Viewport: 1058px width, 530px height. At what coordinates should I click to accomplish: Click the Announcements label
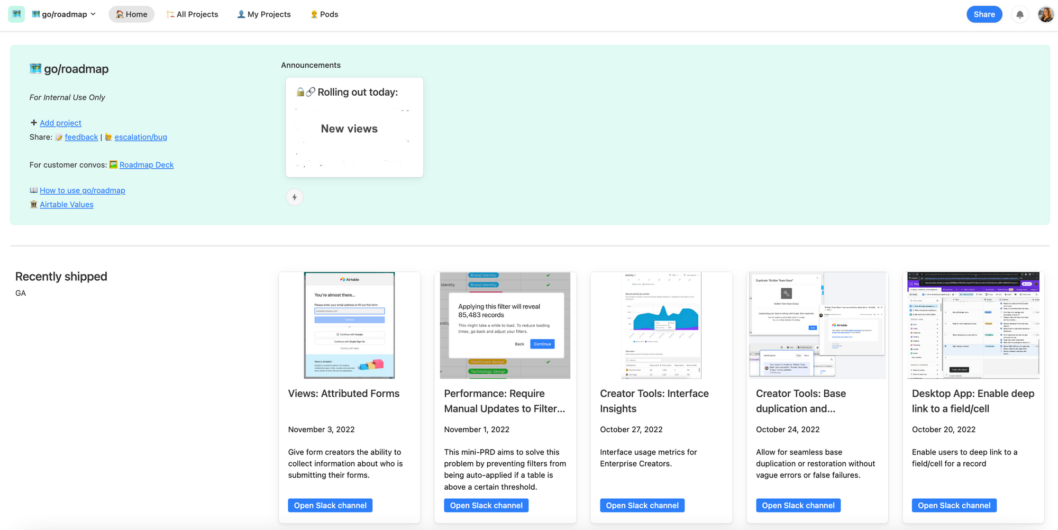pyautogui.click(x=311, y=65)
